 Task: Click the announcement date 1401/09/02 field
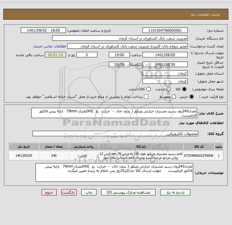coord(43,31)
